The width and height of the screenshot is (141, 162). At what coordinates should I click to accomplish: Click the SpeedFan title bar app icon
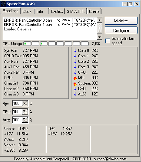[x=3, y=4]
